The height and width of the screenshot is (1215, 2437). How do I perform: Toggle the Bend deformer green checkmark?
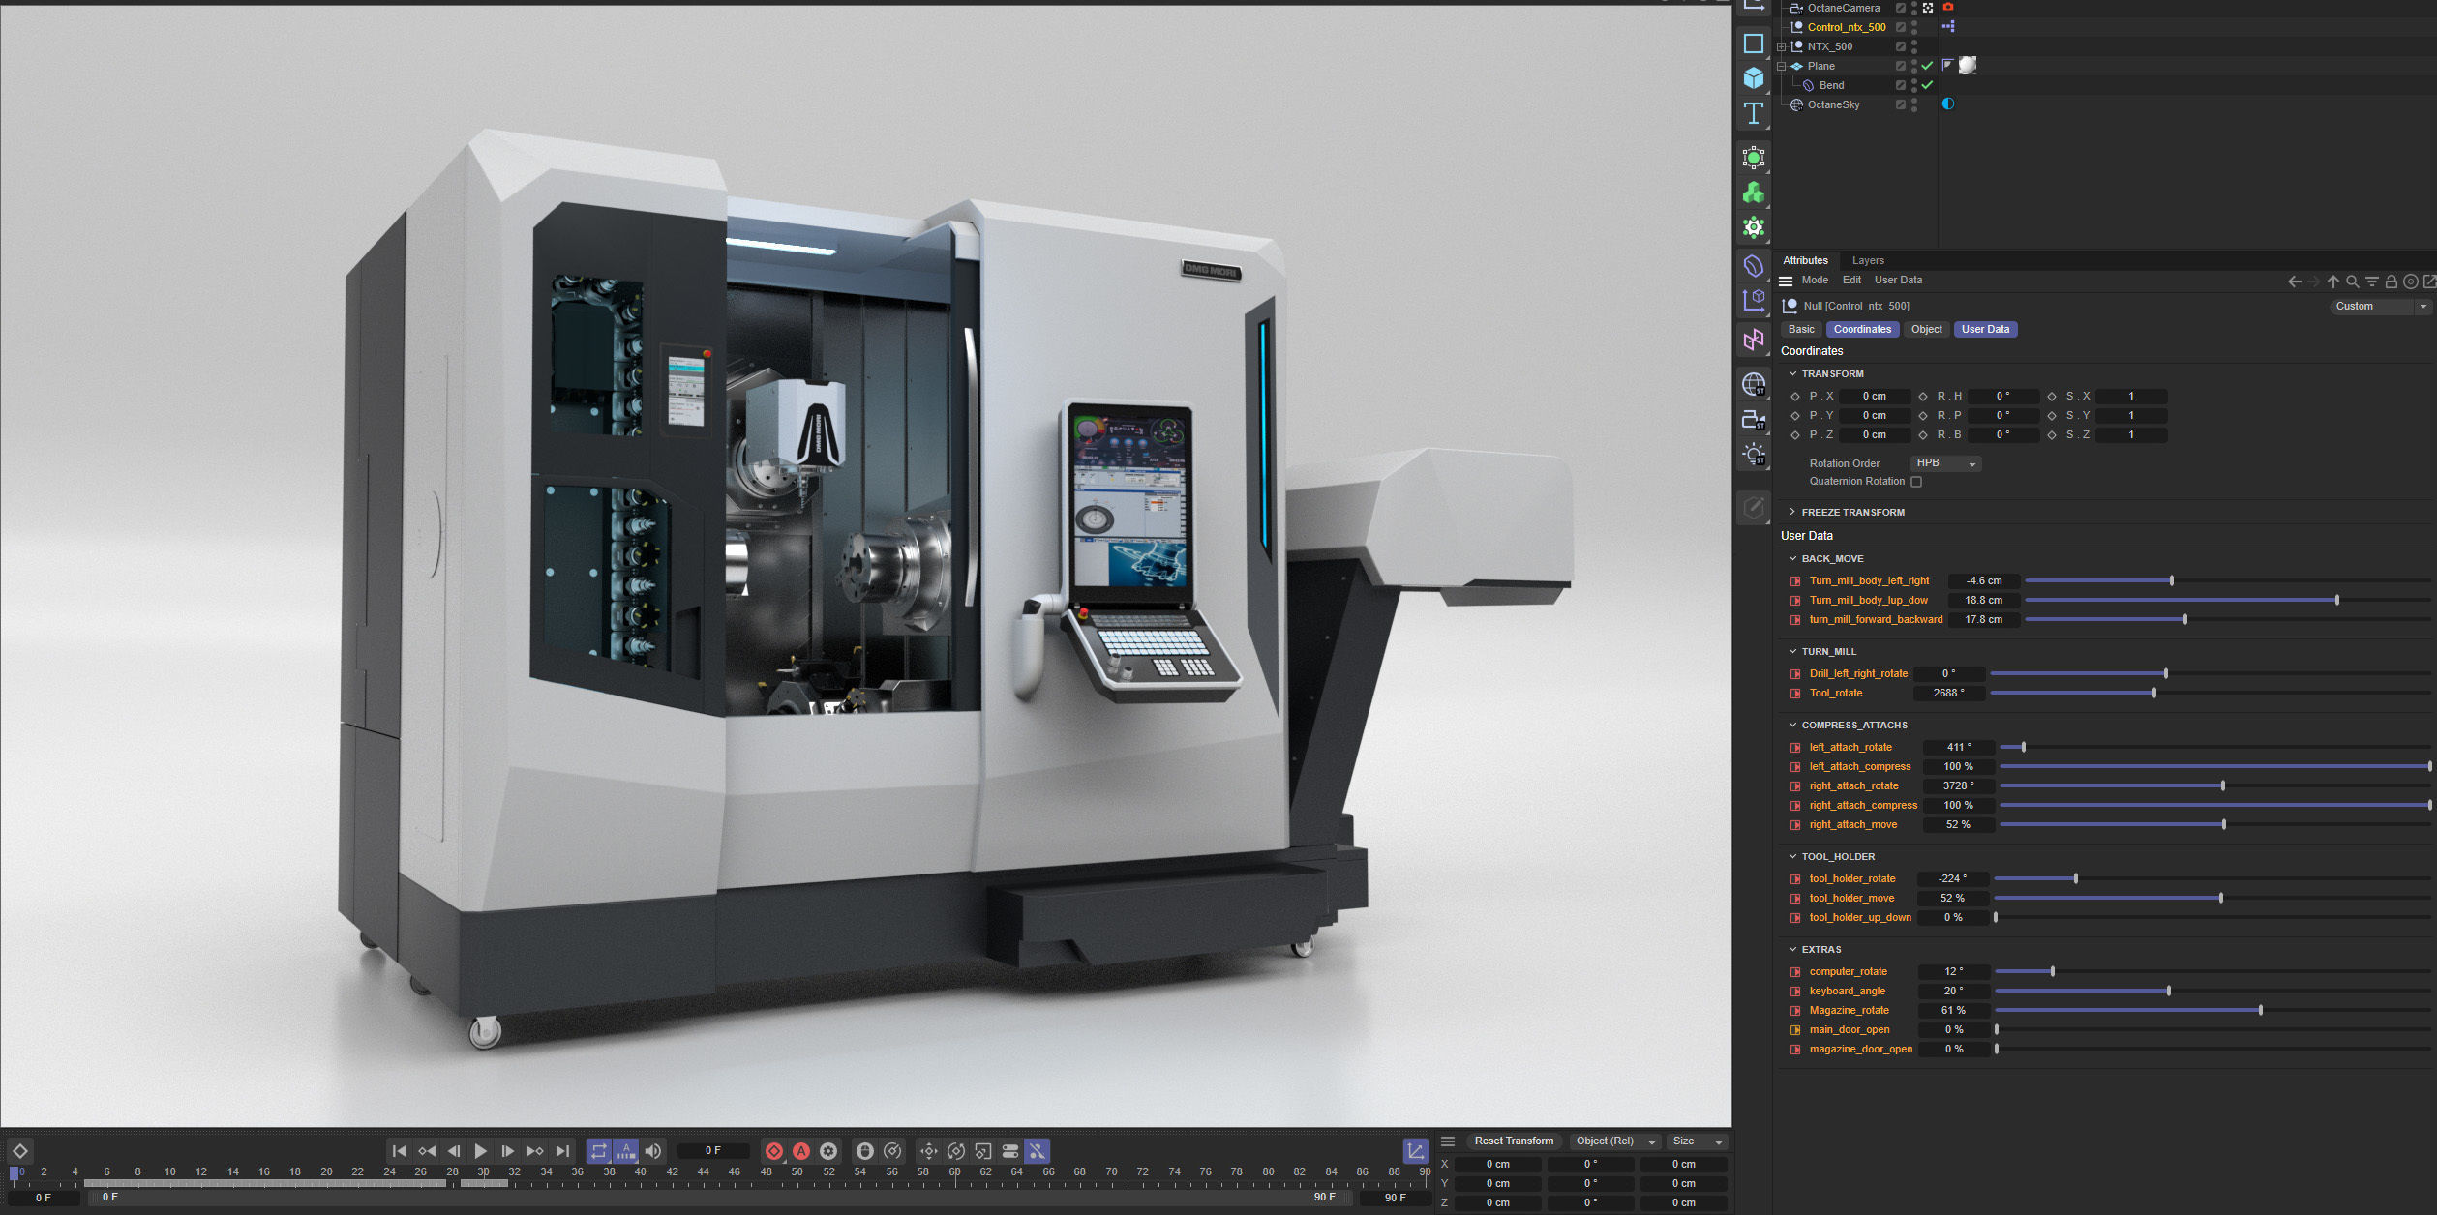1927,85
